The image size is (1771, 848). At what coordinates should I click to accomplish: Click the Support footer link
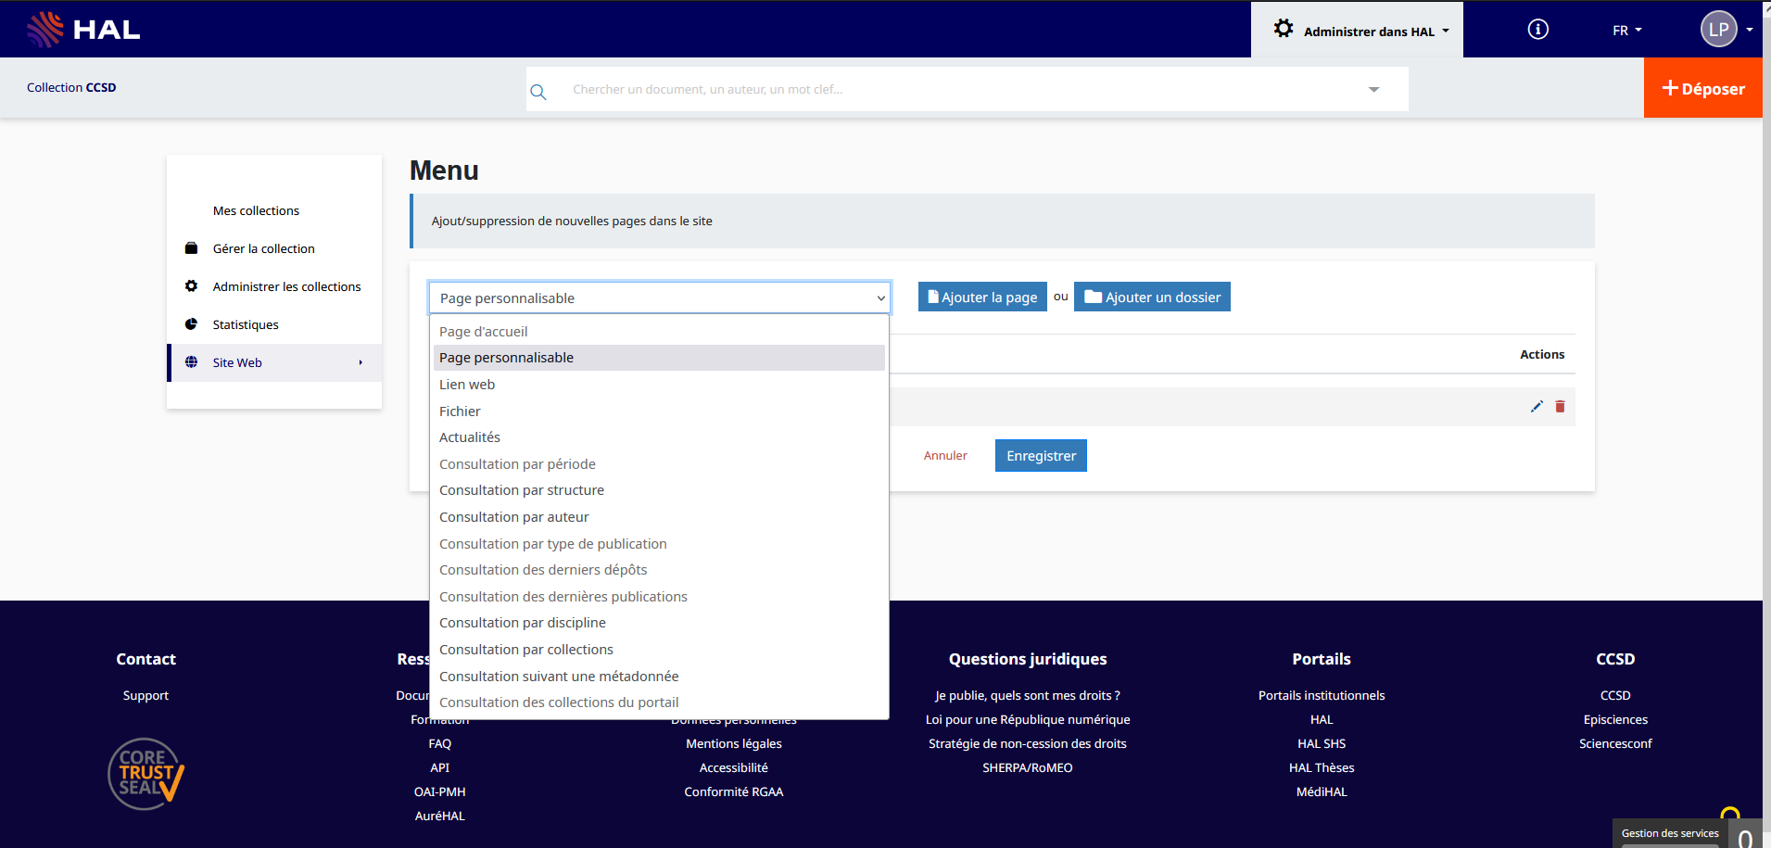pos(145,695)
